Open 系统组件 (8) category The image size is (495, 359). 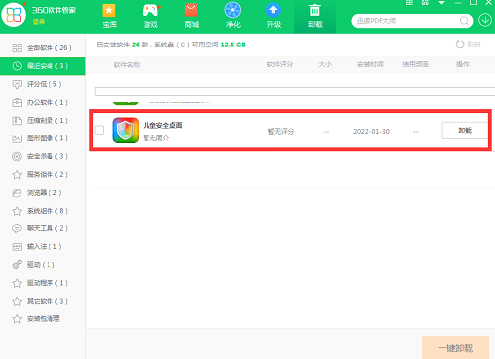(x=43, y=211)
